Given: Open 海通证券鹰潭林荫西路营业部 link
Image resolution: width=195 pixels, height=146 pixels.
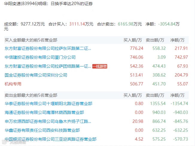Looking at the screenshot, I should coord(44,113).
